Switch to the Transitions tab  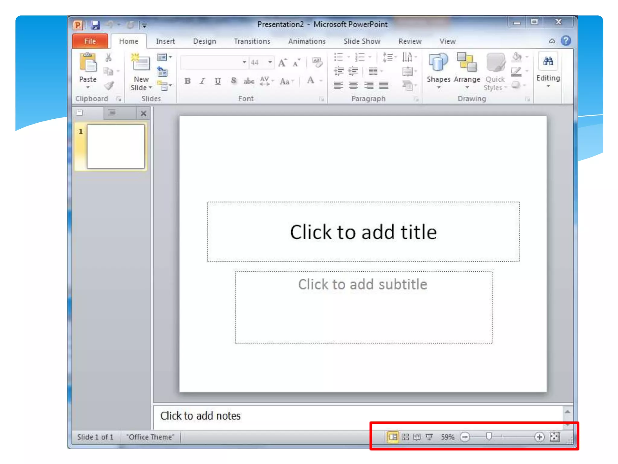[x=252, y=41]
